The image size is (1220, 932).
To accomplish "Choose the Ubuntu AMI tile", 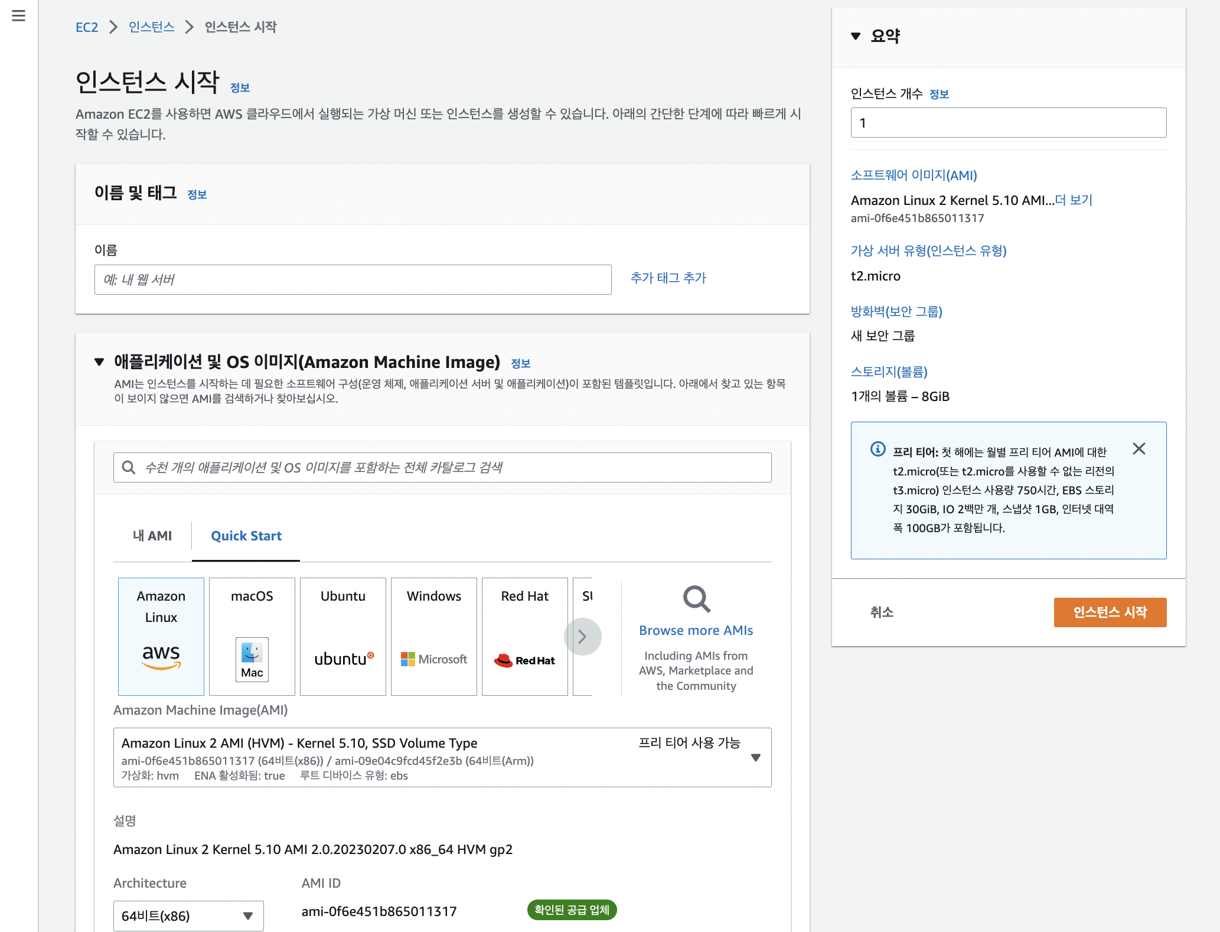I will click(x=342, y=636).
